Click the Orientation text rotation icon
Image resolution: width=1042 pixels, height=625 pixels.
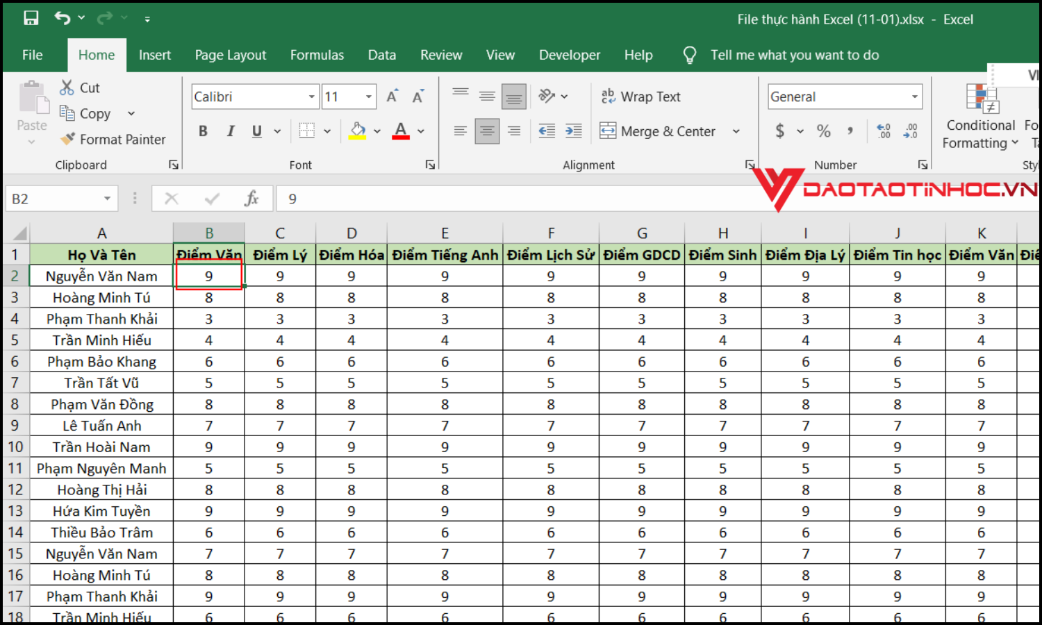coord(547,97)
